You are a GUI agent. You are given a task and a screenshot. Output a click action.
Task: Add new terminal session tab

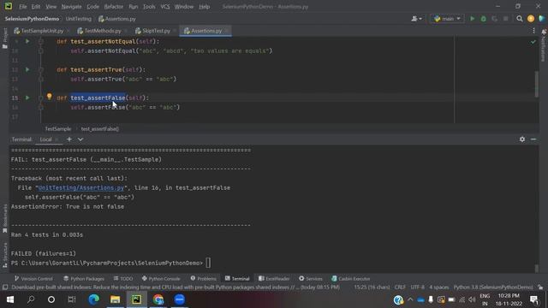(x=68, y=139)
